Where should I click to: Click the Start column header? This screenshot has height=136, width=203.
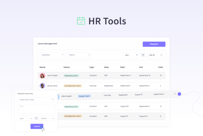[x=123, y=67]
